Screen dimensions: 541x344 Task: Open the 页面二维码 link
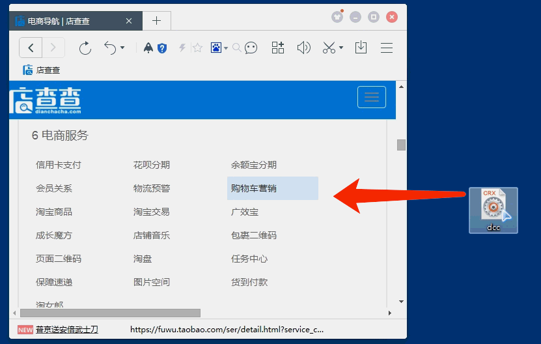(x=59, y=259)
